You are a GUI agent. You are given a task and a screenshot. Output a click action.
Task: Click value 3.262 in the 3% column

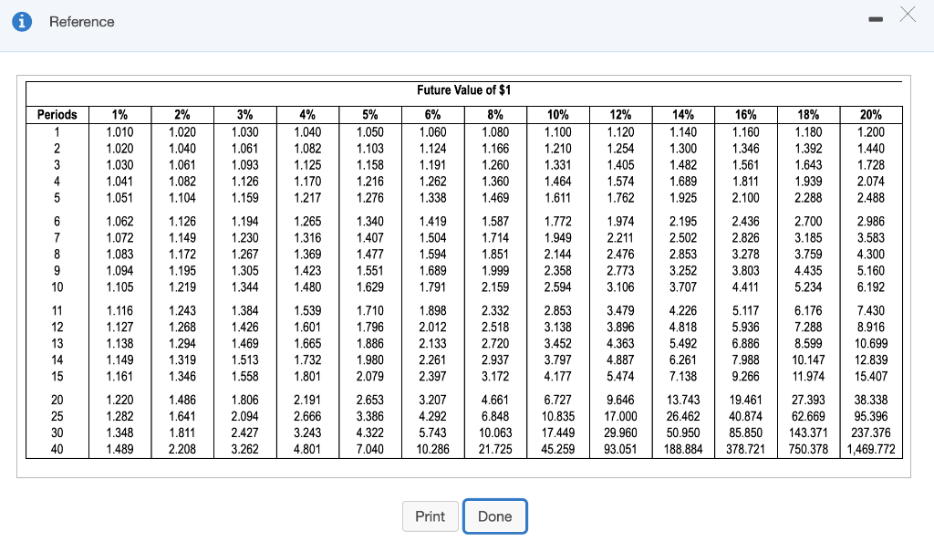coord(244,449)
